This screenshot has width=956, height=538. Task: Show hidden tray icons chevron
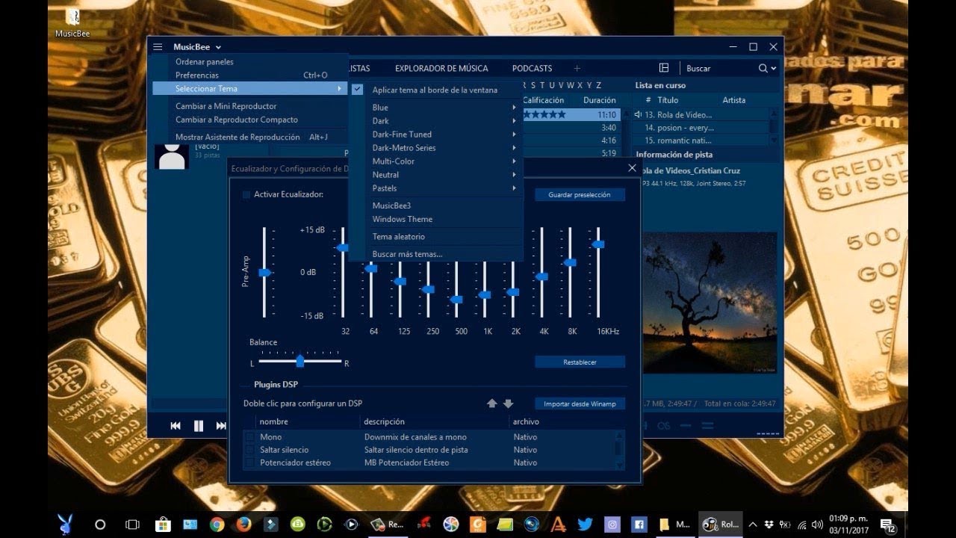[x=753, y=525]
